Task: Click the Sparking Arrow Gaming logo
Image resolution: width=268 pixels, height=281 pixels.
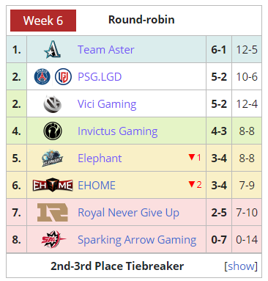Action: tap(53, 239)
